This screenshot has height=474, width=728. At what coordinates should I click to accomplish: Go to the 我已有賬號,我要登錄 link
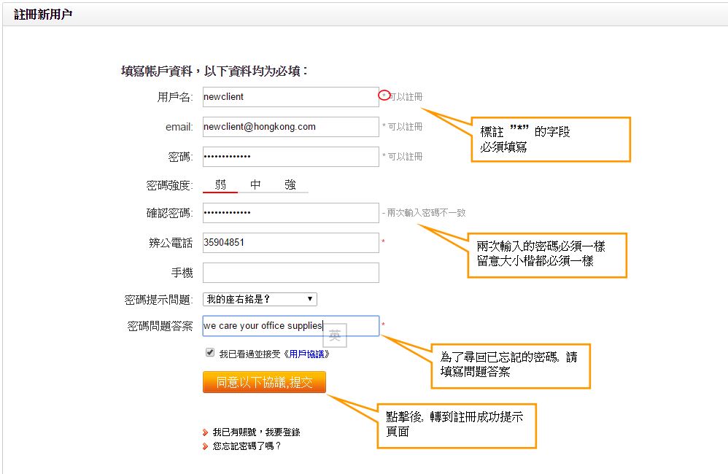pos(256,432)
